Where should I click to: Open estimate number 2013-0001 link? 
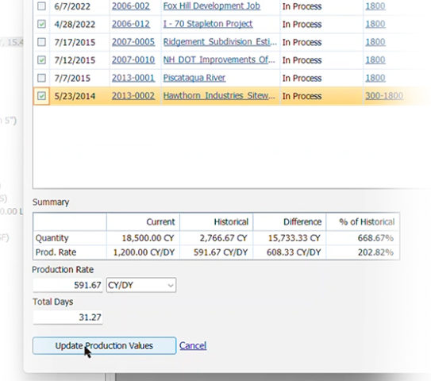tap(133, 78)
